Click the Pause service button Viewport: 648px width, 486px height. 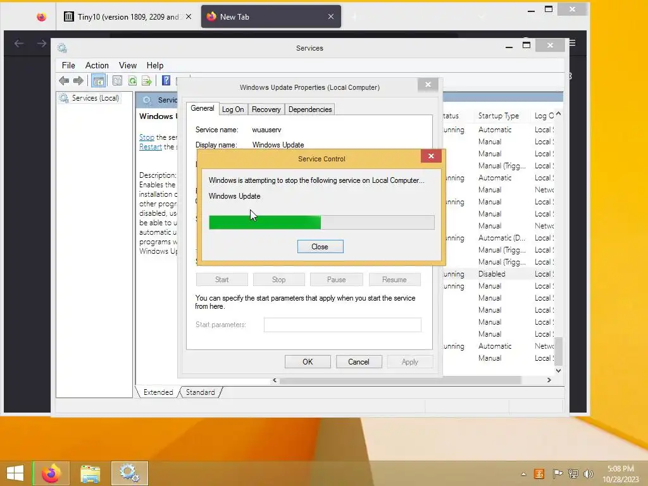tap(337, 280)
